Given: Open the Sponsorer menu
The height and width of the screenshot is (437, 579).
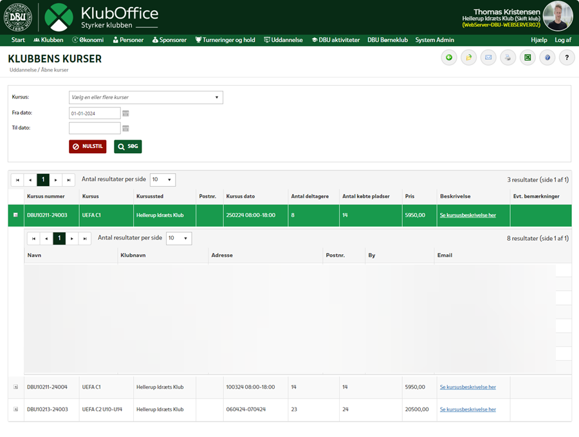Looking at the screenshot, I should pyautogui.click(x=169, y=40).
